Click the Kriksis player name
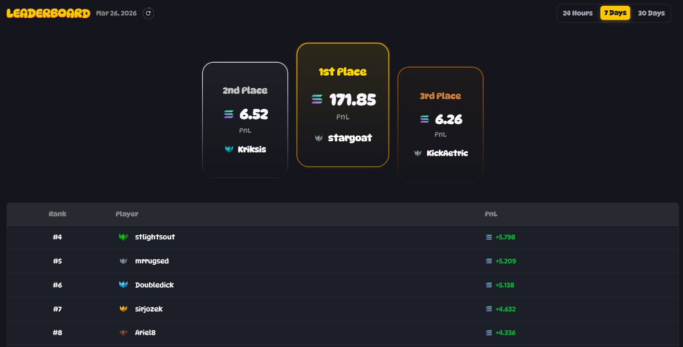This screenshot has width=683, height=347. click(x=252, y=149)
